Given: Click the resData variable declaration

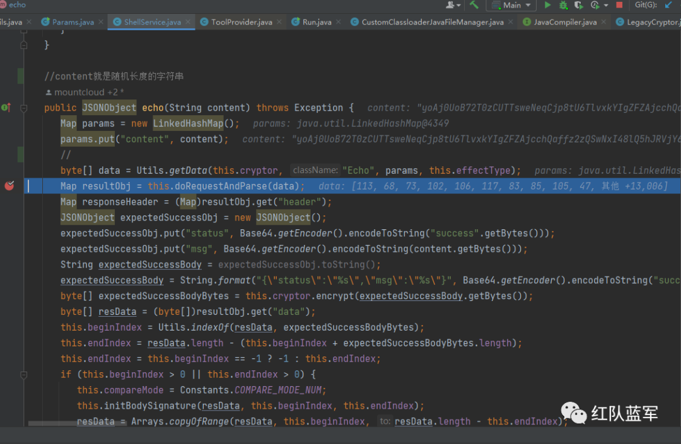Looking at the screenshot, I should point(117,312).
